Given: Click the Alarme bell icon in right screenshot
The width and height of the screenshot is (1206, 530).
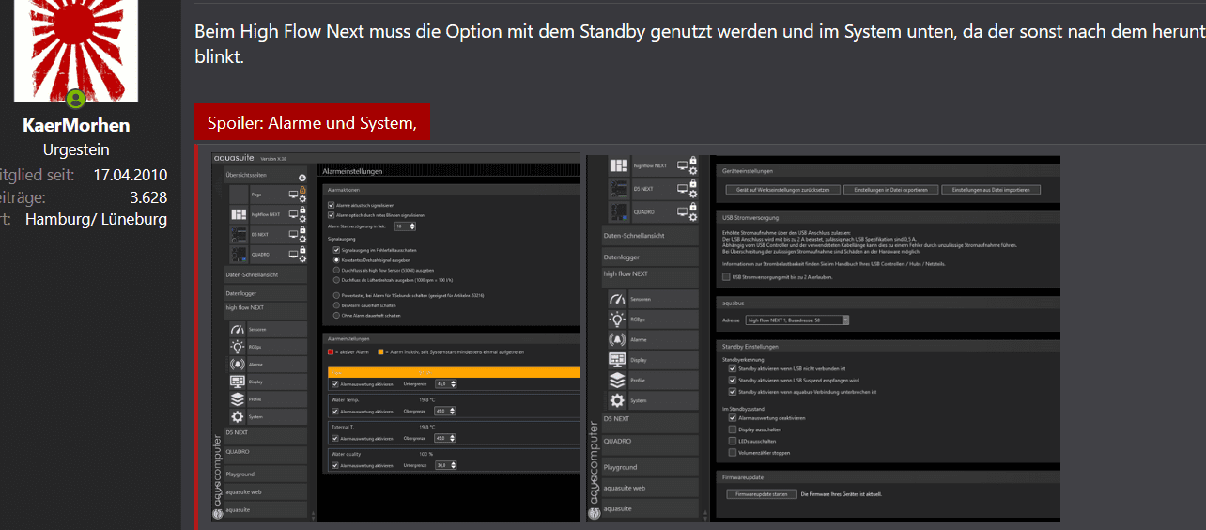Looking at the screenshot, I should tap(617, 340).
